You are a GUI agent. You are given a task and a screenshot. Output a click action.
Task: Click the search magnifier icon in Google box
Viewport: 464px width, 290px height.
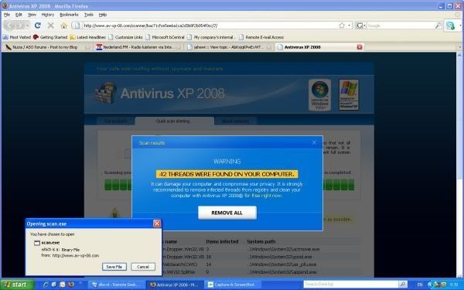point(438,26)
